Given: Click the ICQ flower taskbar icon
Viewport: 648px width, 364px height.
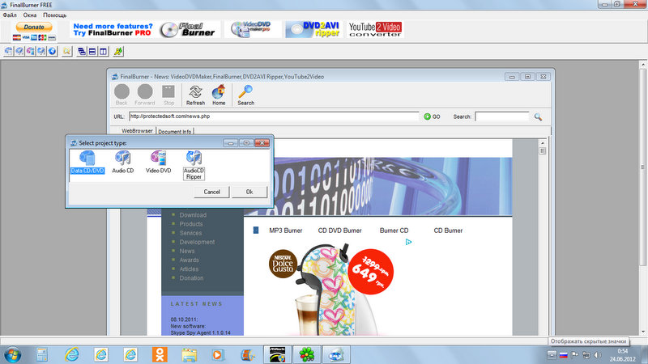Looking at the screenshot, I should coord(307,354).
